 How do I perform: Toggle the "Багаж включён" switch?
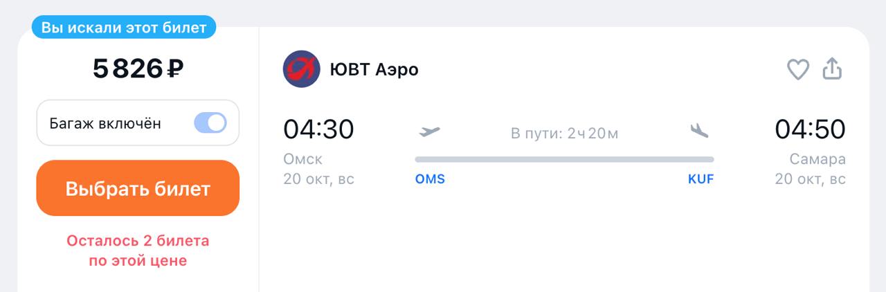210,123
